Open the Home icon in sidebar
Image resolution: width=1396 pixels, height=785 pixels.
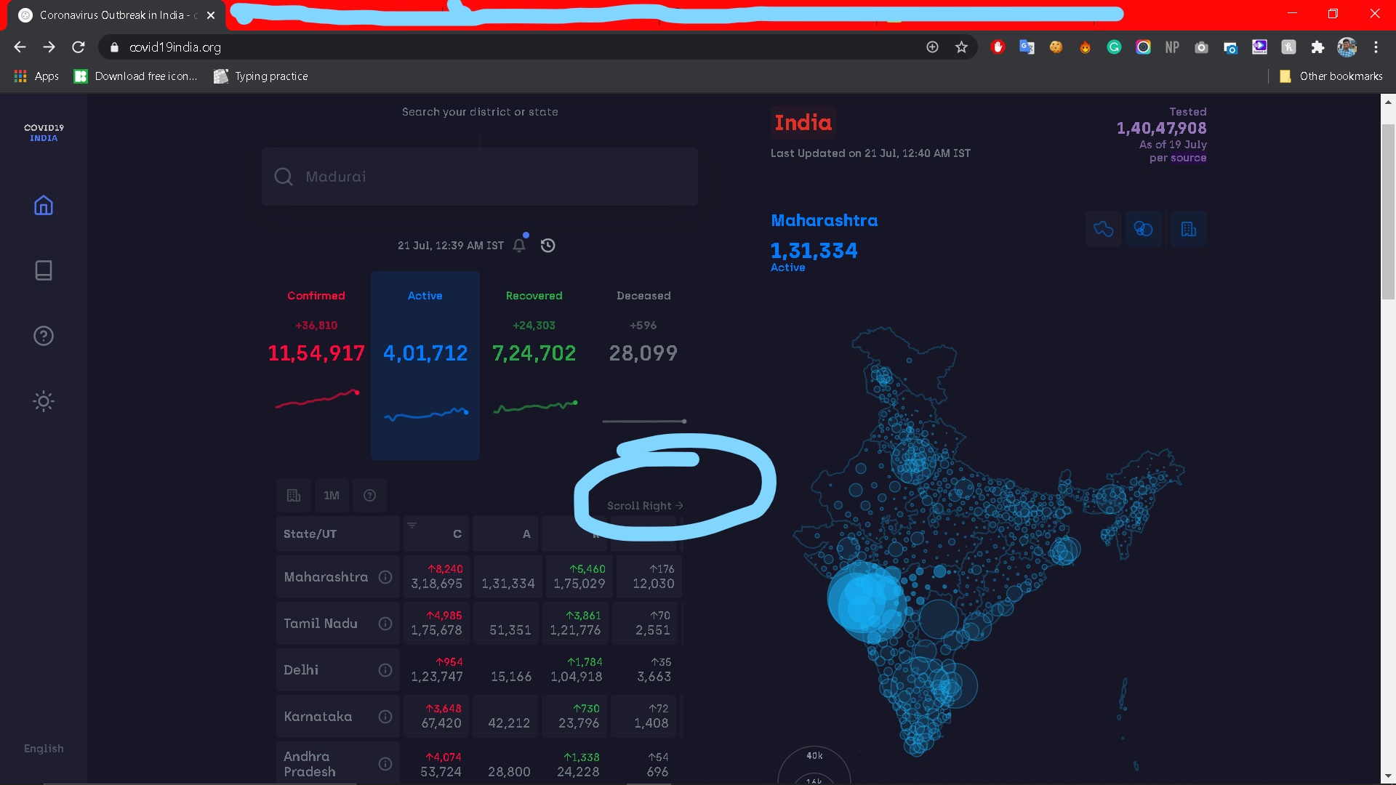(44, 206)
